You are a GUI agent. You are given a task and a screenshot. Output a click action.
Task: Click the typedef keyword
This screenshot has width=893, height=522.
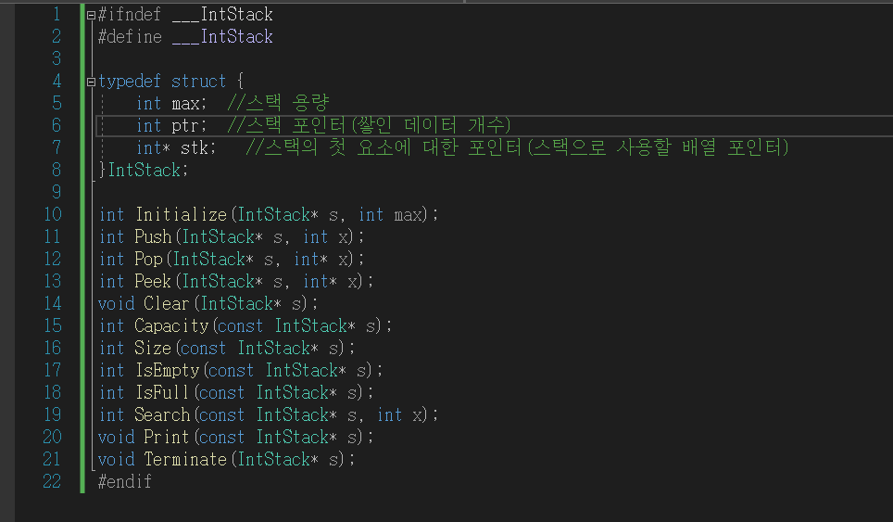point(130,82)
